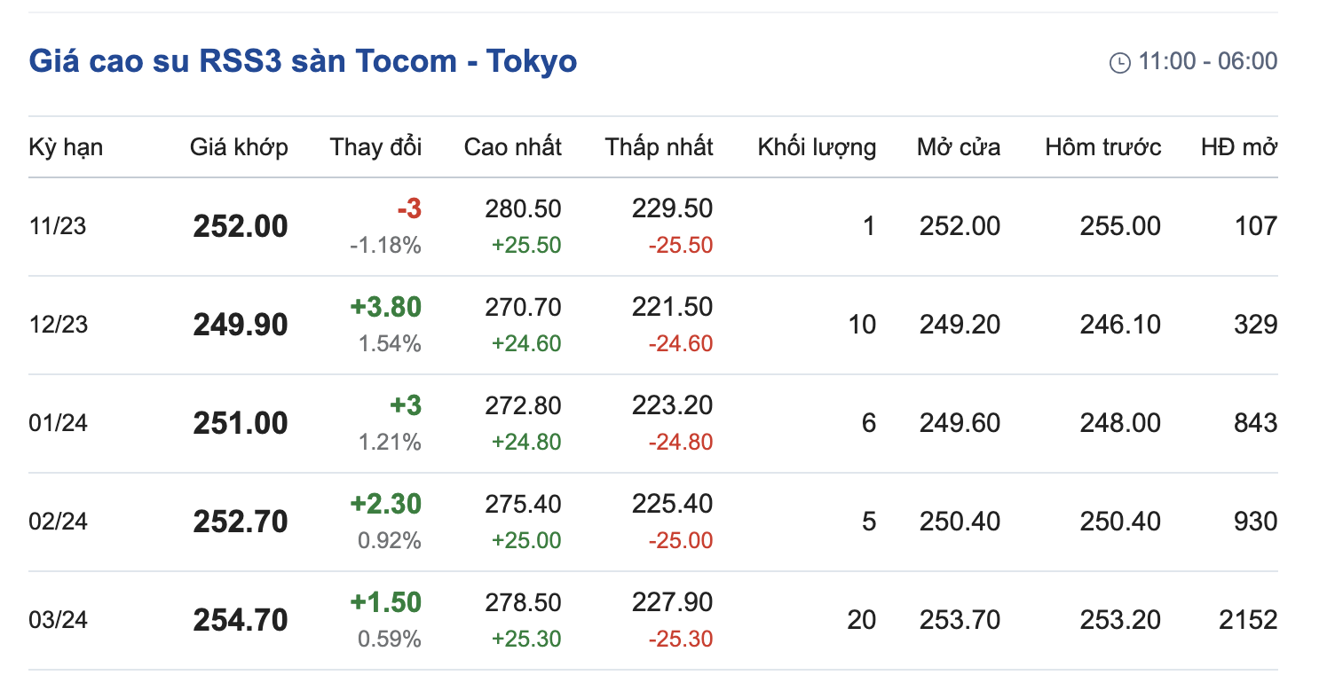Image resolution: width=1335 pixels, height=683 pixels.
Task: Select the Thay đổi column header
Action: (375, 147)
